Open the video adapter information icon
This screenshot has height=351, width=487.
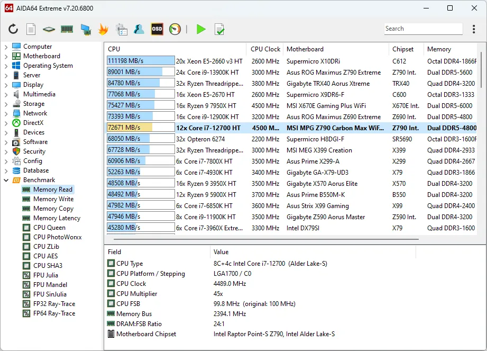point(85,29)
